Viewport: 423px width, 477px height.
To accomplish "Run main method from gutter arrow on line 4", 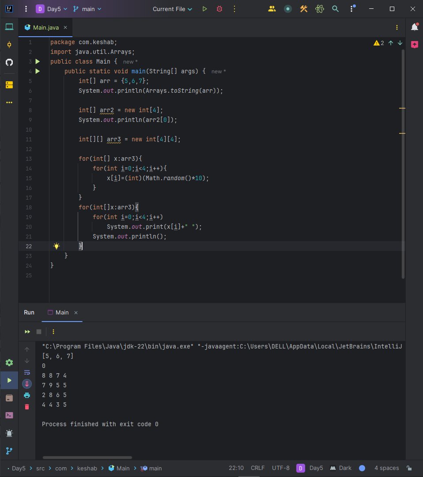I will [x=38, y=71].
